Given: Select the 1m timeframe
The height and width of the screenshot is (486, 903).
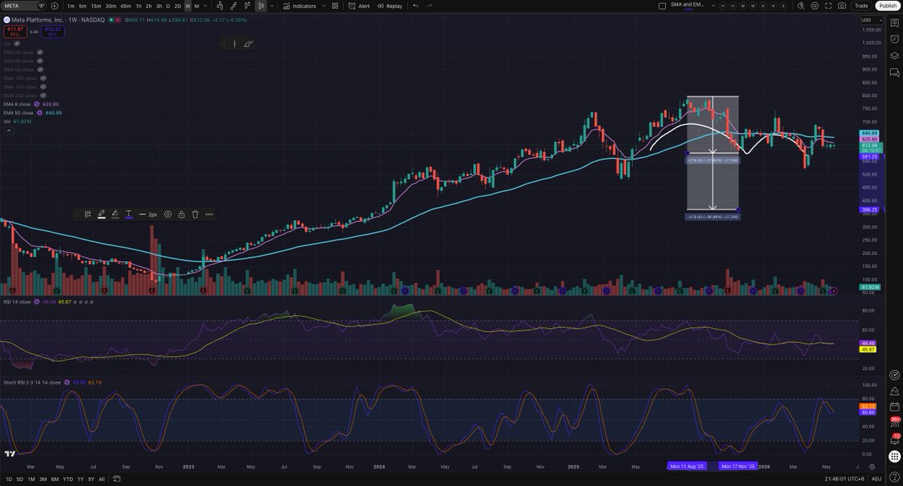Looking at the screenshot, I should pyautogui.click(x=71, y=5).
